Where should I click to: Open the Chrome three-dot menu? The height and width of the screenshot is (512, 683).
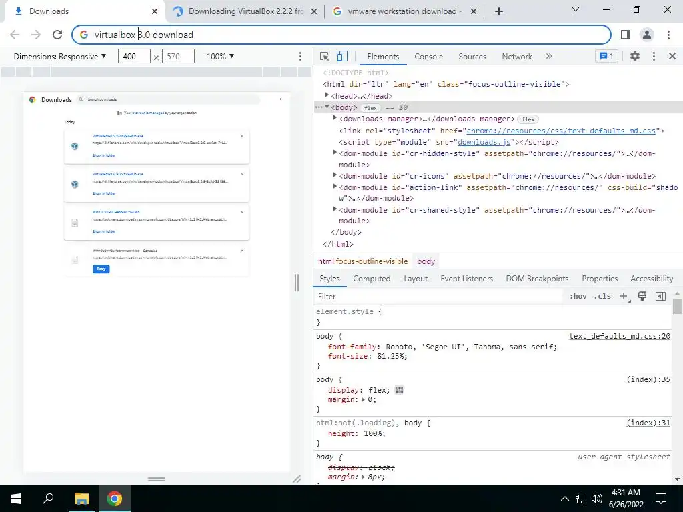668,35
